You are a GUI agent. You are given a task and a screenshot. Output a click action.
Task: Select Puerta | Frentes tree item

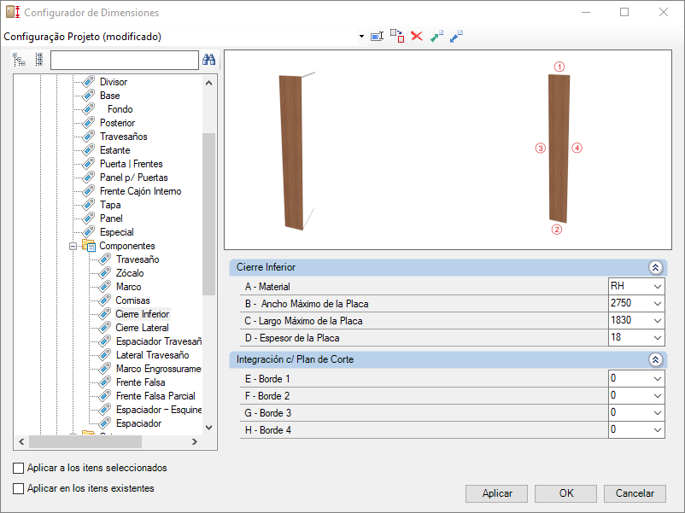click(x=131, y=164)
